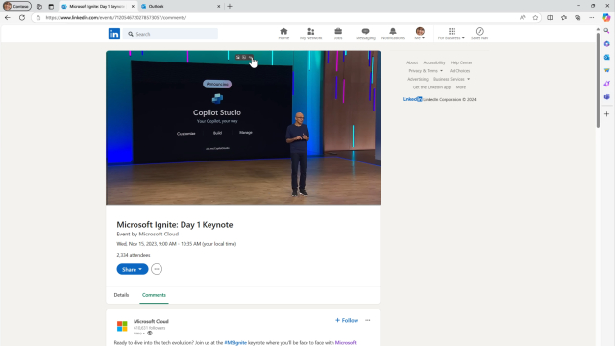The width and height of the screenshot is (615, 346).
Task: Open LinkedIn Messaging
Action: [x=365, y=34]
